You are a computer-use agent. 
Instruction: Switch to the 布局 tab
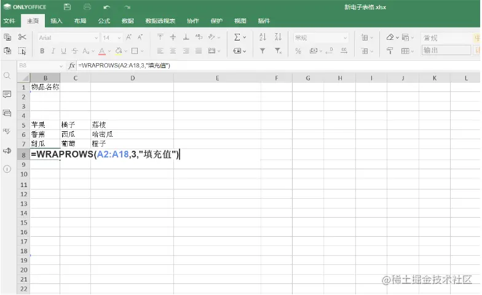[80, 21]
